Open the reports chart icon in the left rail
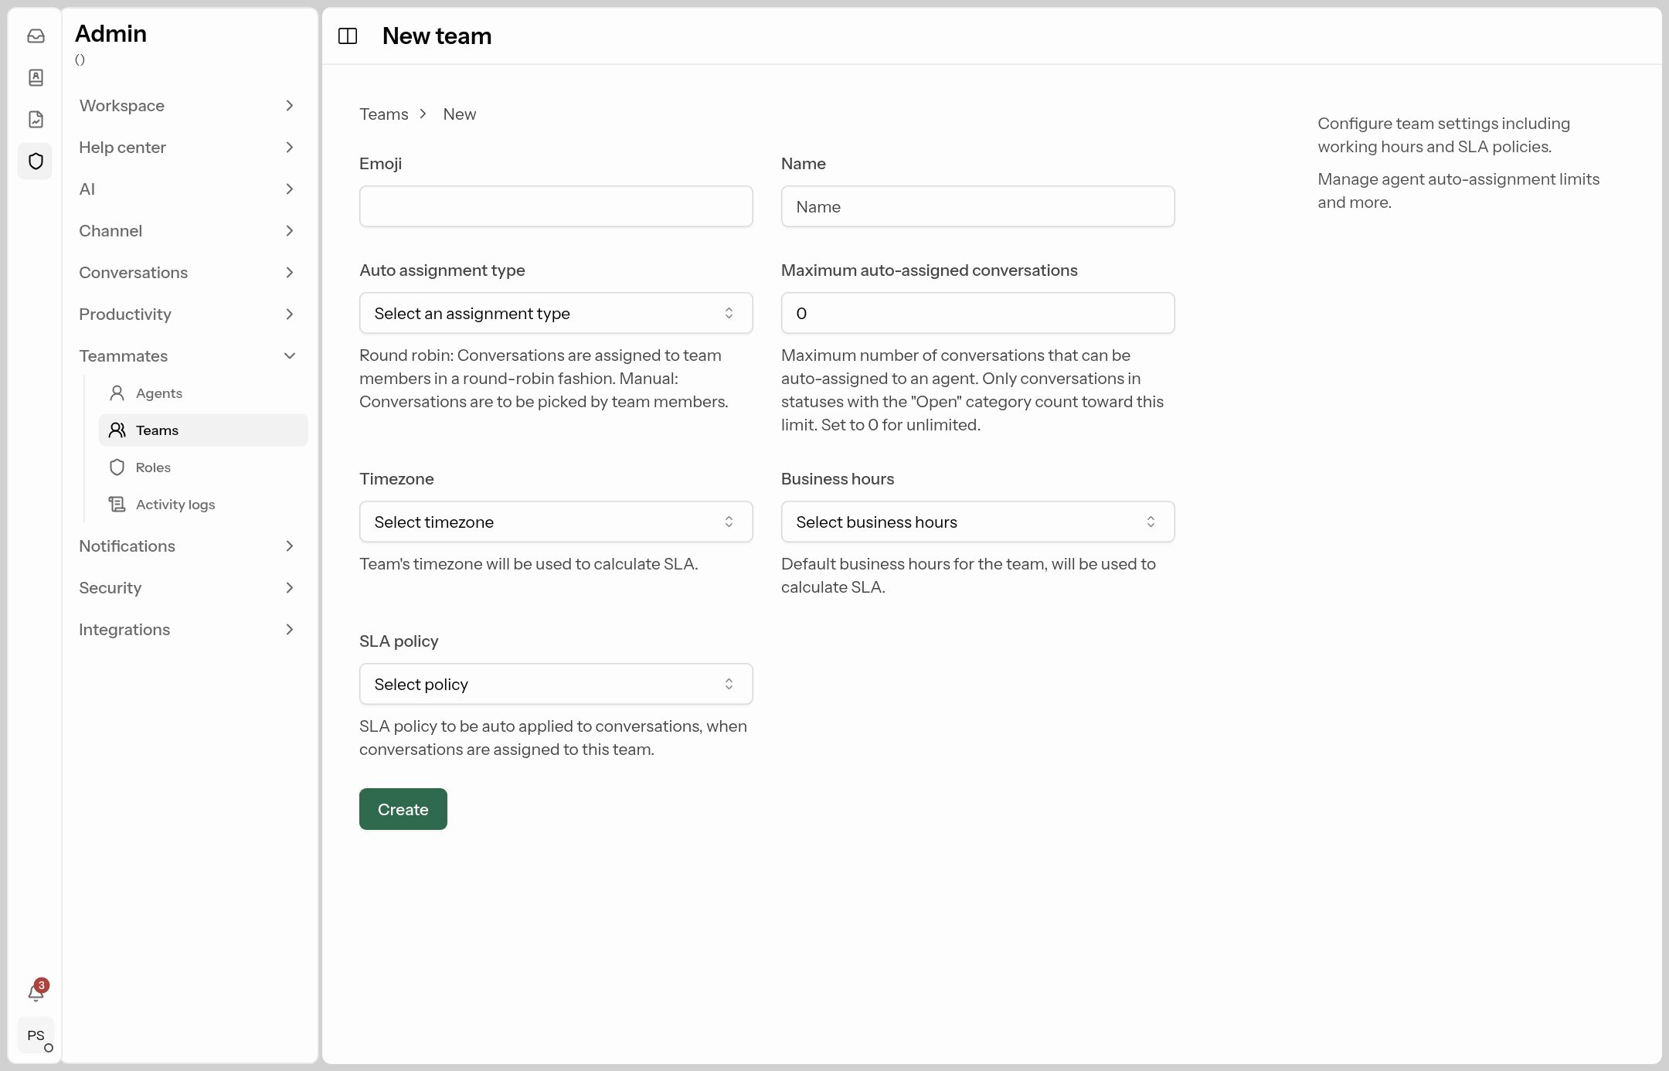This screenshot has height=1071, width=1669. [x=36, y=120]
